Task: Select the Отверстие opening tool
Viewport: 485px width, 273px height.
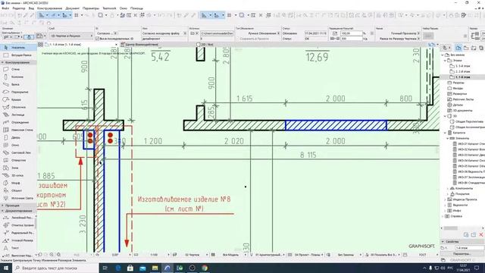Action: 18,160
